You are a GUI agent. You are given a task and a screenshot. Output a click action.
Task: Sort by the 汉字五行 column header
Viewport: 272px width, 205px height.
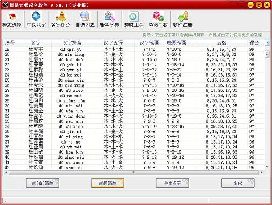(x=113, y=43)
